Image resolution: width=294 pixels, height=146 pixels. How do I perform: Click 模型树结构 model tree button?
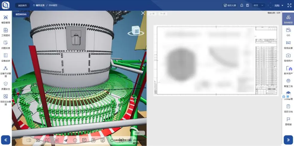(21, 14)
